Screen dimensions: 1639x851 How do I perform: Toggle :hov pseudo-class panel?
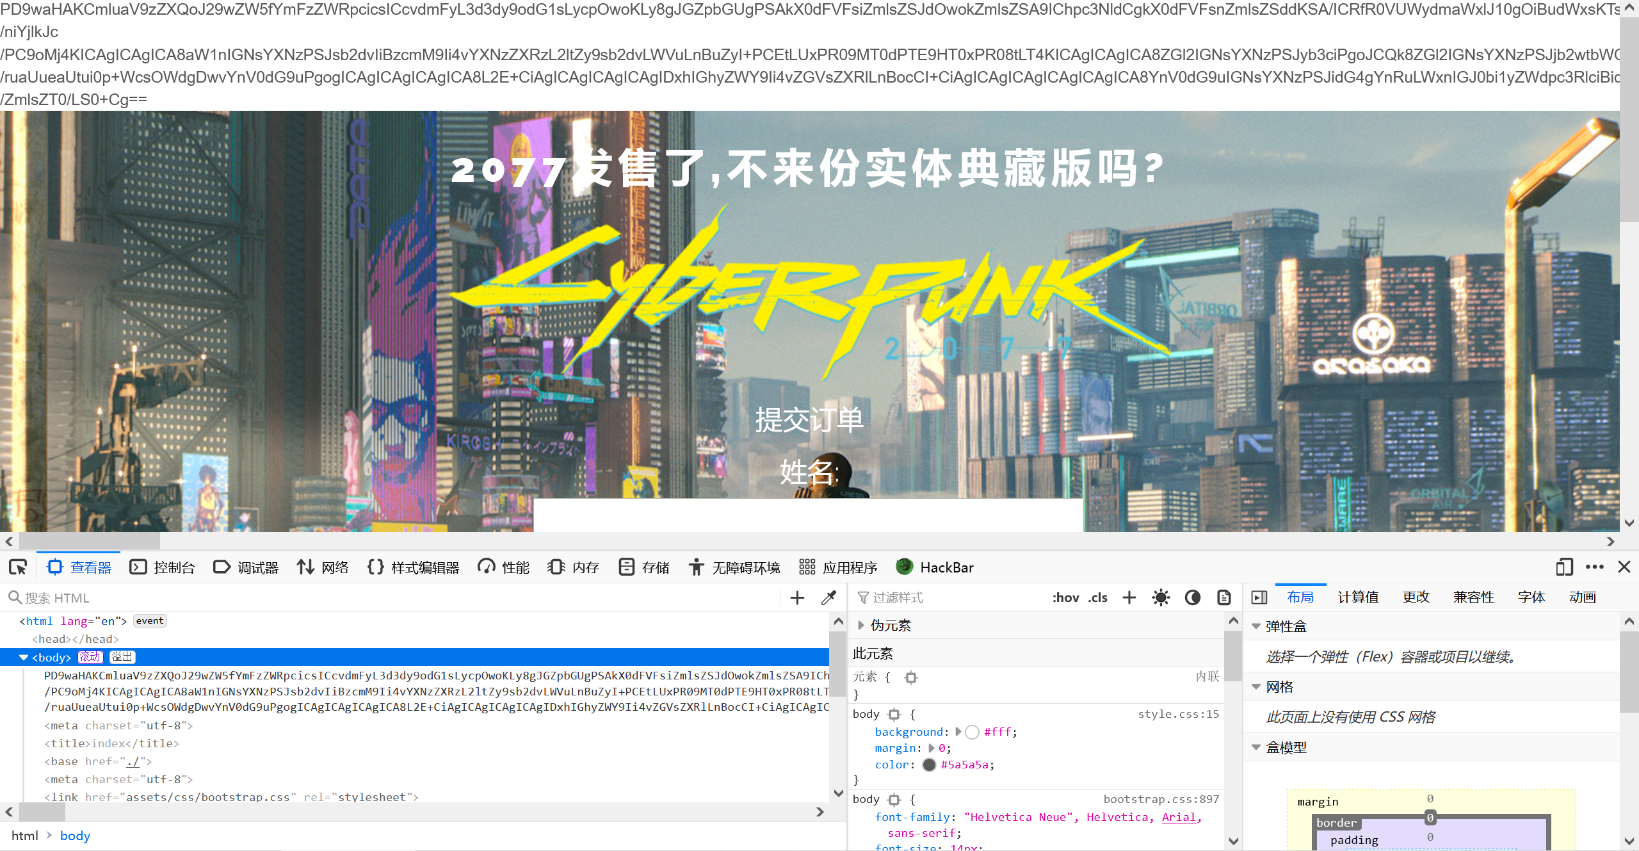point(1065,597)
